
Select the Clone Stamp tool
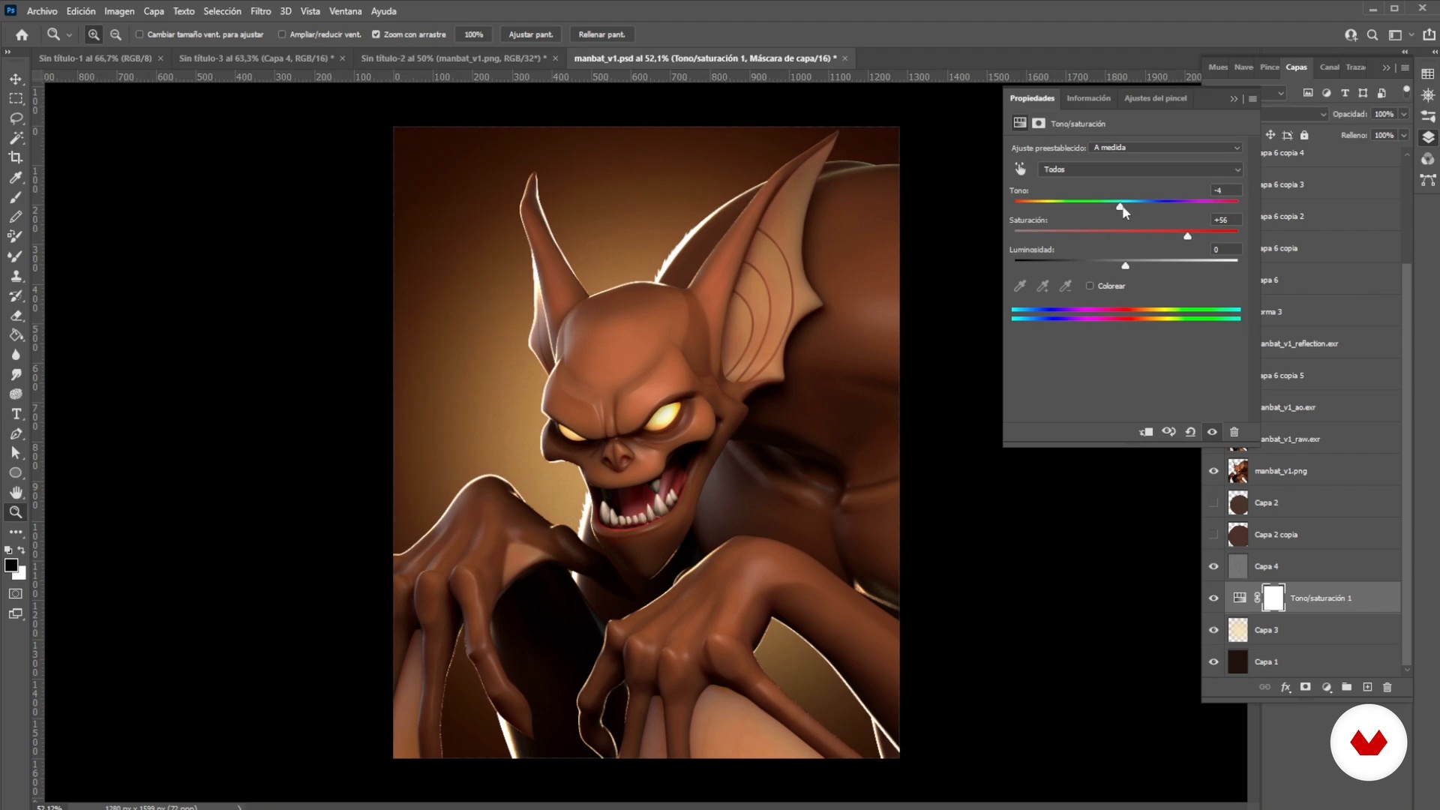(16, 276)
